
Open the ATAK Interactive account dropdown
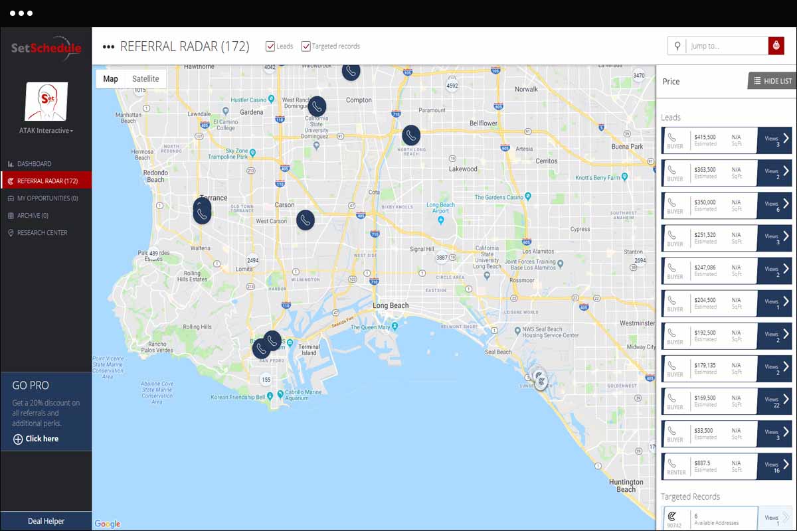46,131
